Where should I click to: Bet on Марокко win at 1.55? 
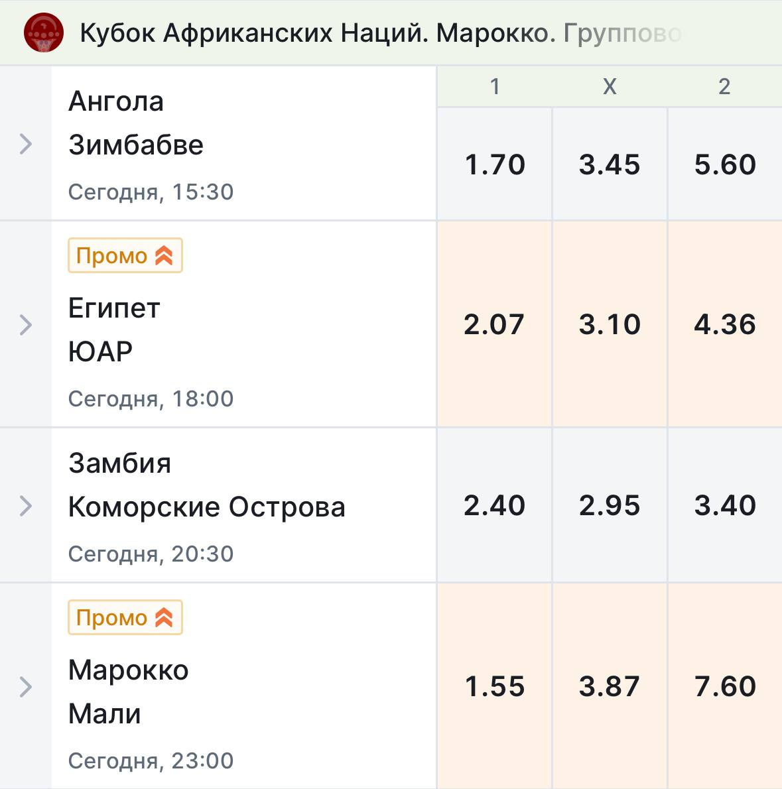pyautogui.click(x=494, y=687)
